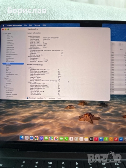The image size is (126, 168).
Task: Select Controller in the sidebar
Action: (x=9, y=45)
